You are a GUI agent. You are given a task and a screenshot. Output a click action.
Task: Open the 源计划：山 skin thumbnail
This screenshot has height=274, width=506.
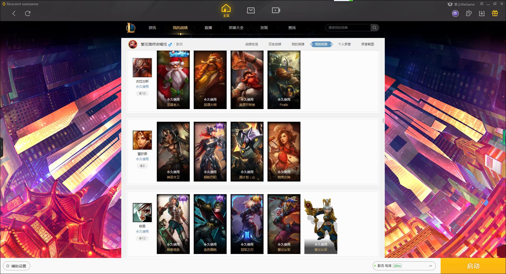click(x=247, y=151)
